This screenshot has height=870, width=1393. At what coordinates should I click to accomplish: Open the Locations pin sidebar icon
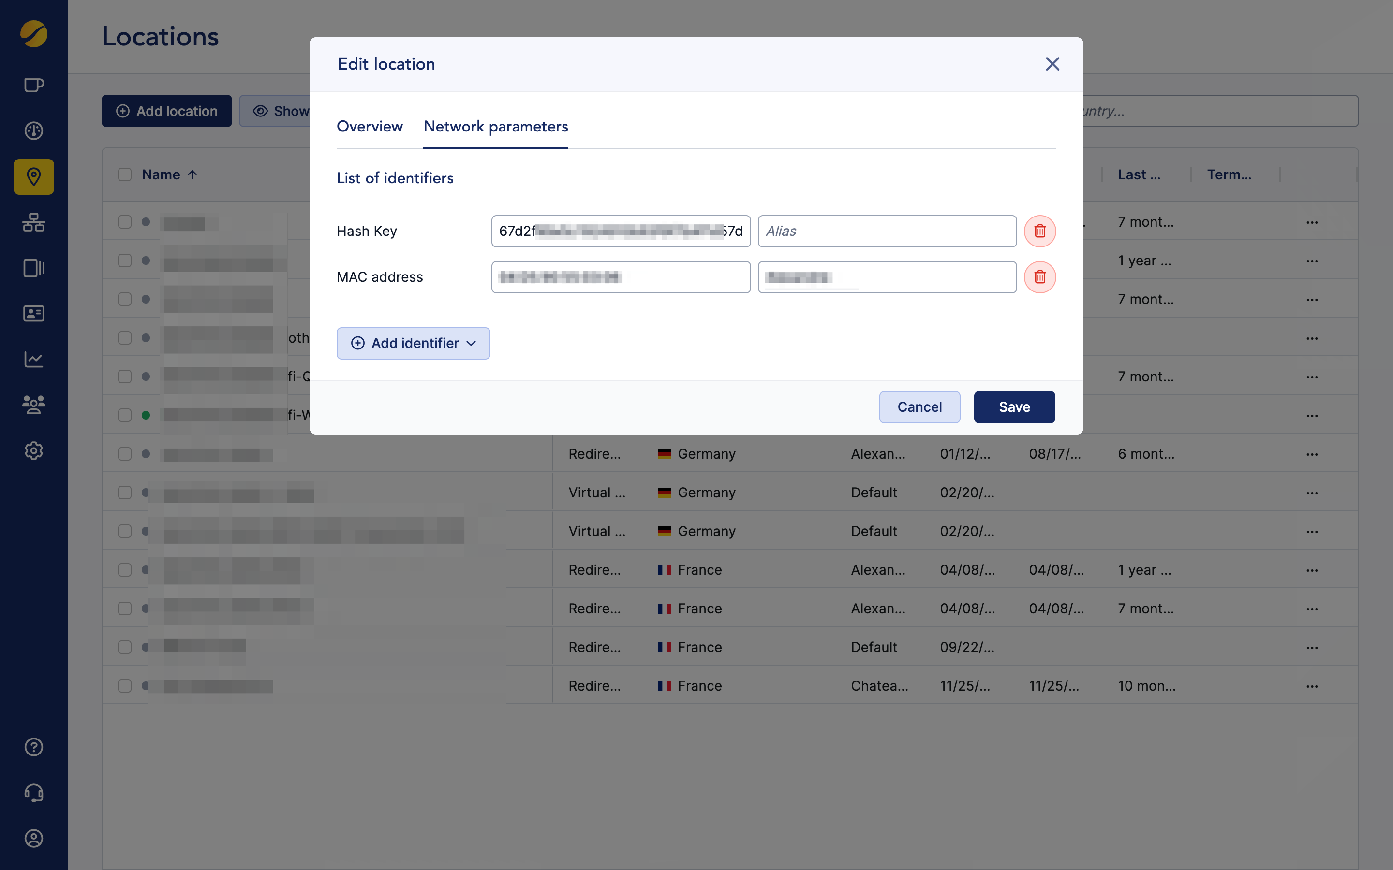pos(34,176)
